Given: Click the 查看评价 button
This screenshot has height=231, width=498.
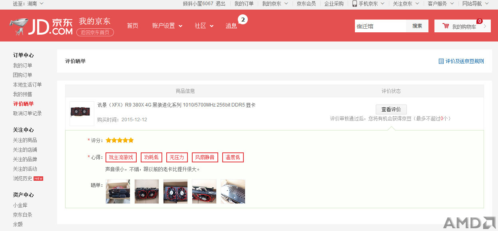Looking at the screenshot, I should click(x=391, y=109).
